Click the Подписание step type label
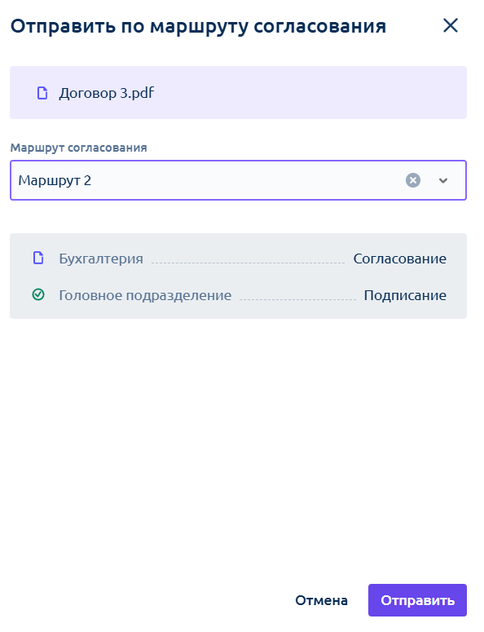The height and width of the screenshot is (632, 484). (x=405, y=295)
